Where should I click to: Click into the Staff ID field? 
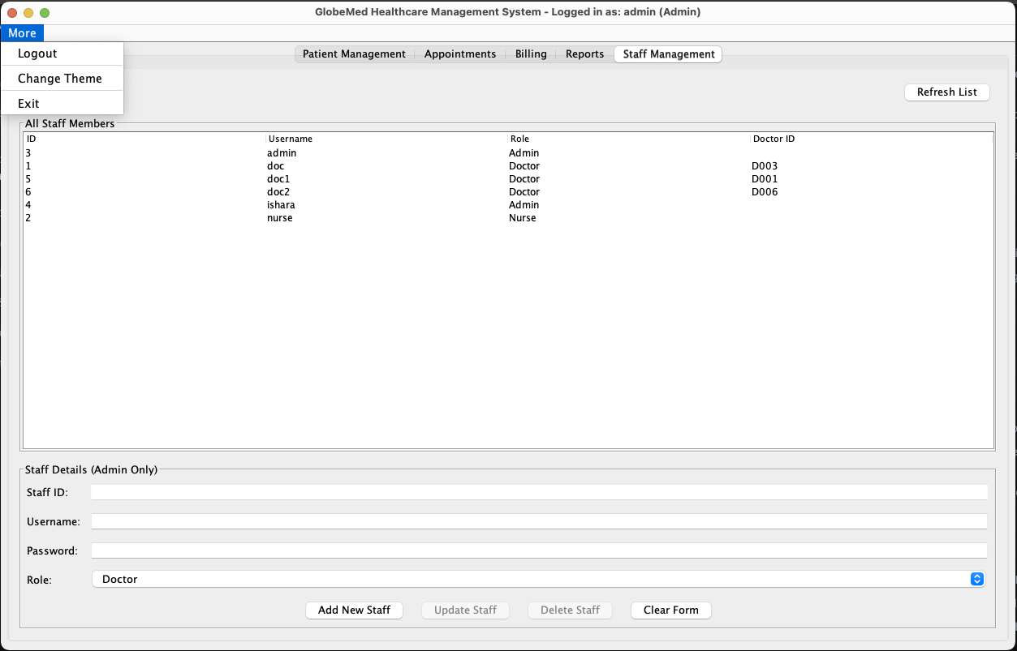click(538, 492)
